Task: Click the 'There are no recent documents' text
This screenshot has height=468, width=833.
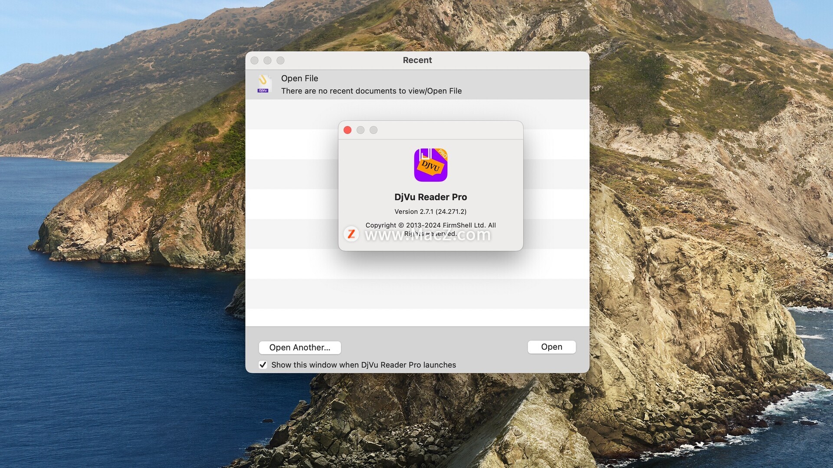Action: pos(371,91)
